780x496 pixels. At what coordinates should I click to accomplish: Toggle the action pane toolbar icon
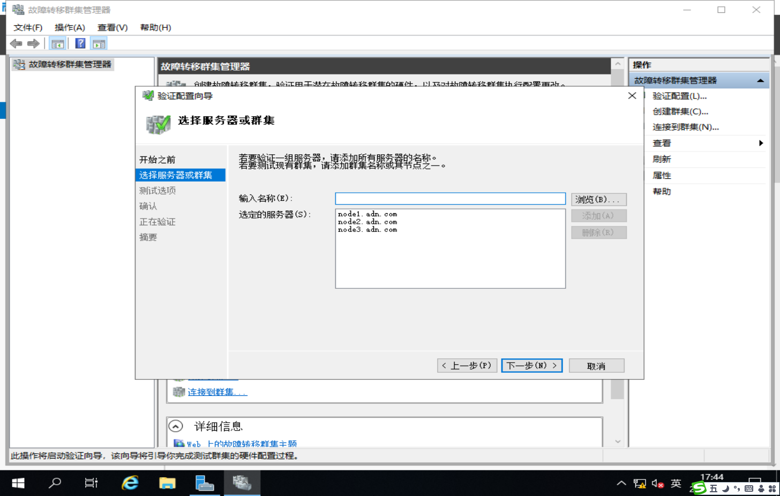[98, 43]
